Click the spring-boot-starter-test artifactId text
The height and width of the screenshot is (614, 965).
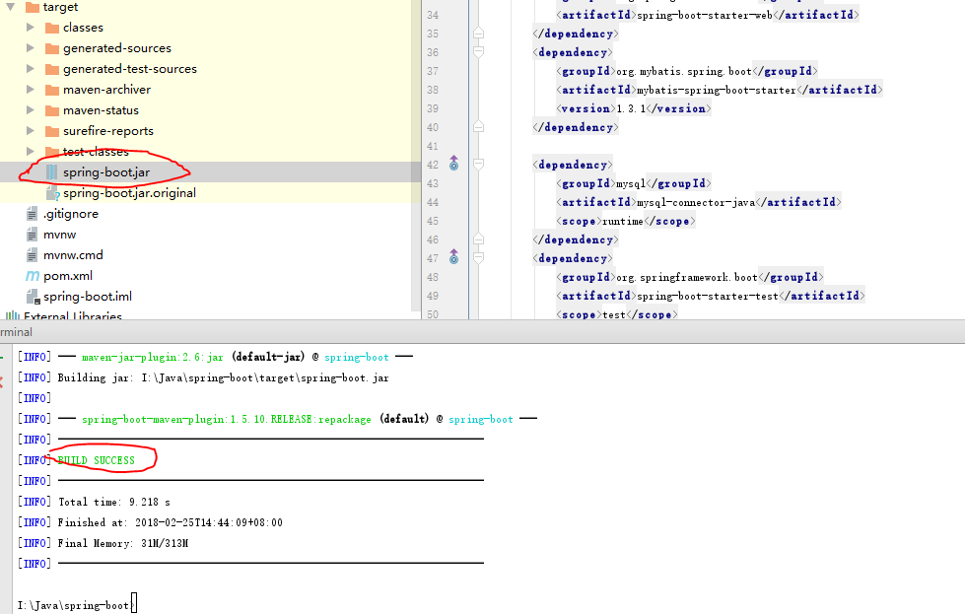point(707,296)
